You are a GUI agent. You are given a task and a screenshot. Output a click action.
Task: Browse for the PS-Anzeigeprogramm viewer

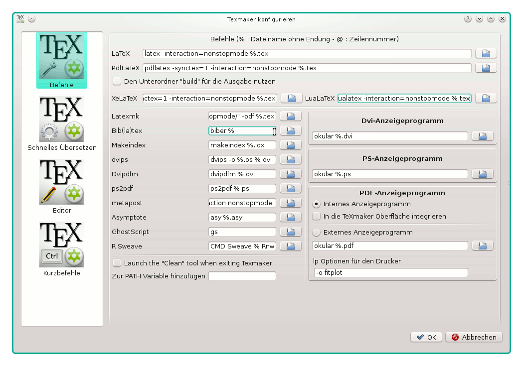coord(482,174)
